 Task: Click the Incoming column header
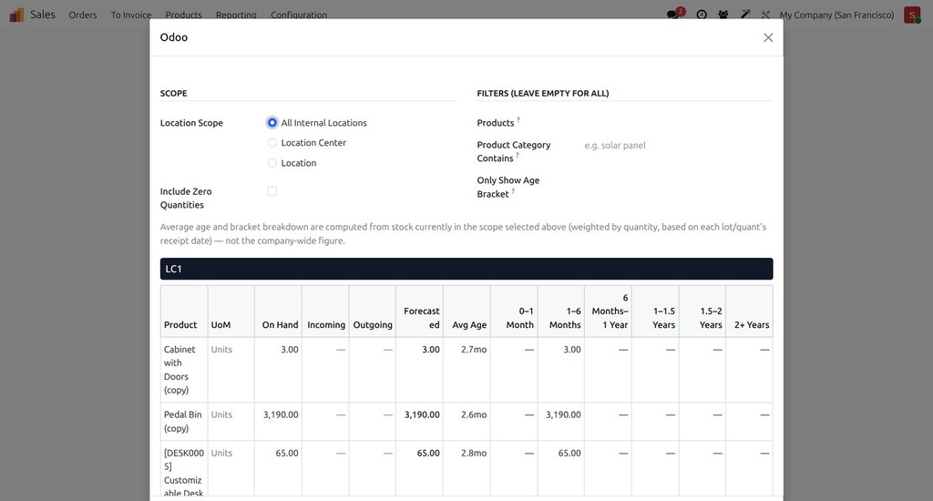325,312
